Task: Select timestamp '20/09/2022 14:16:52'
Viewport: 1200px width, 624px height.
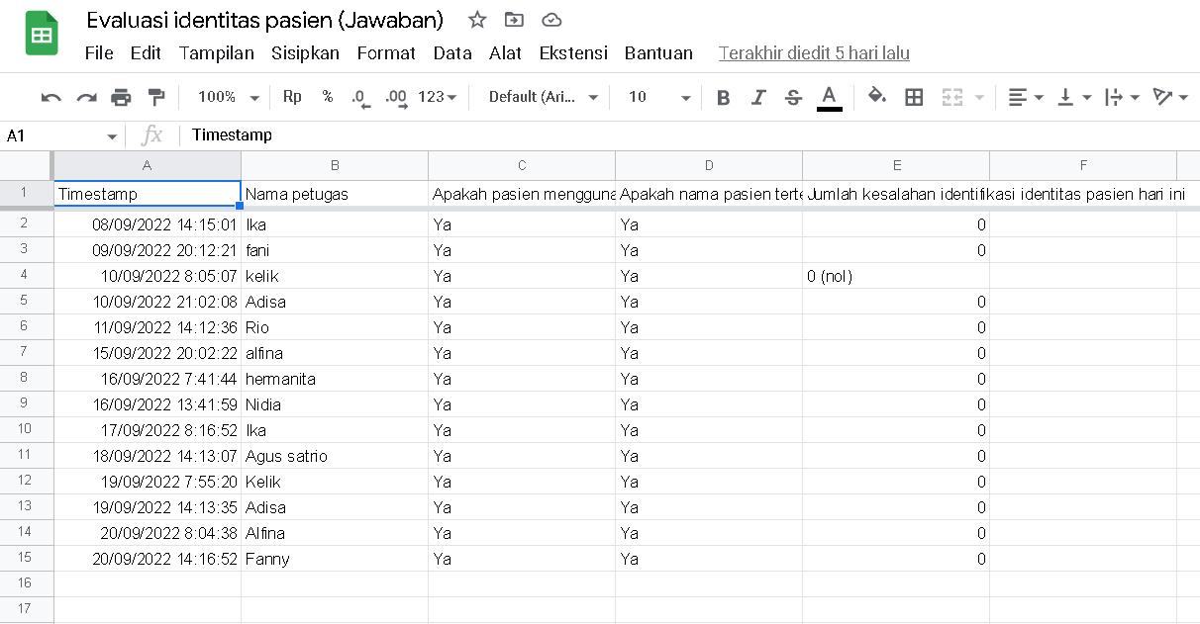Action: (148, 559)
